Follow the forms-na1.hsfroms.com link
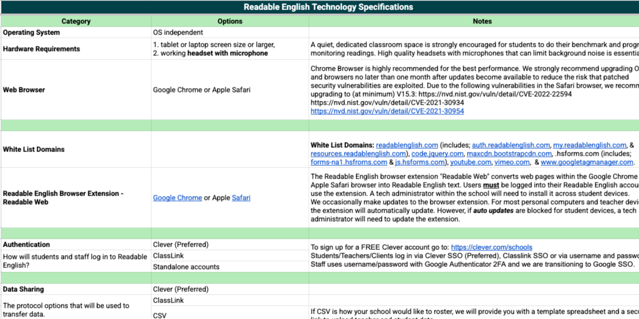 349,162
